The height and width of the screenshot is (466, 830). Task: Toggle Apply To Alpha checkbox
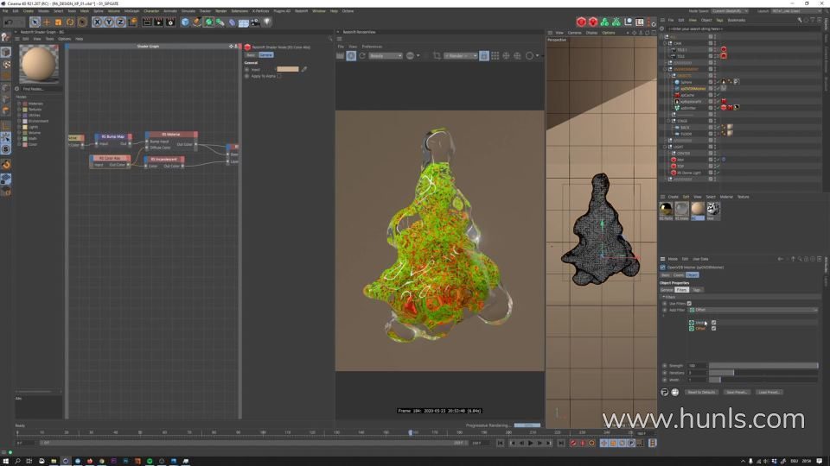(279, 76)
